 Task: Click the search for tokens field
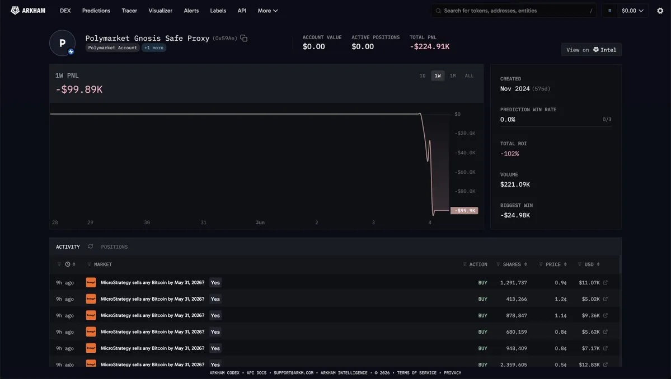(514, 11)
